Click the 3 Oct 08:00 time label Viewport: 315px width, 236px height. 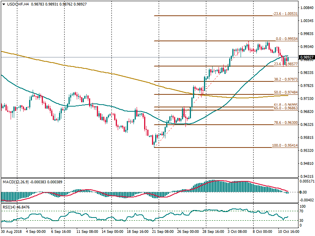point(237,232)
